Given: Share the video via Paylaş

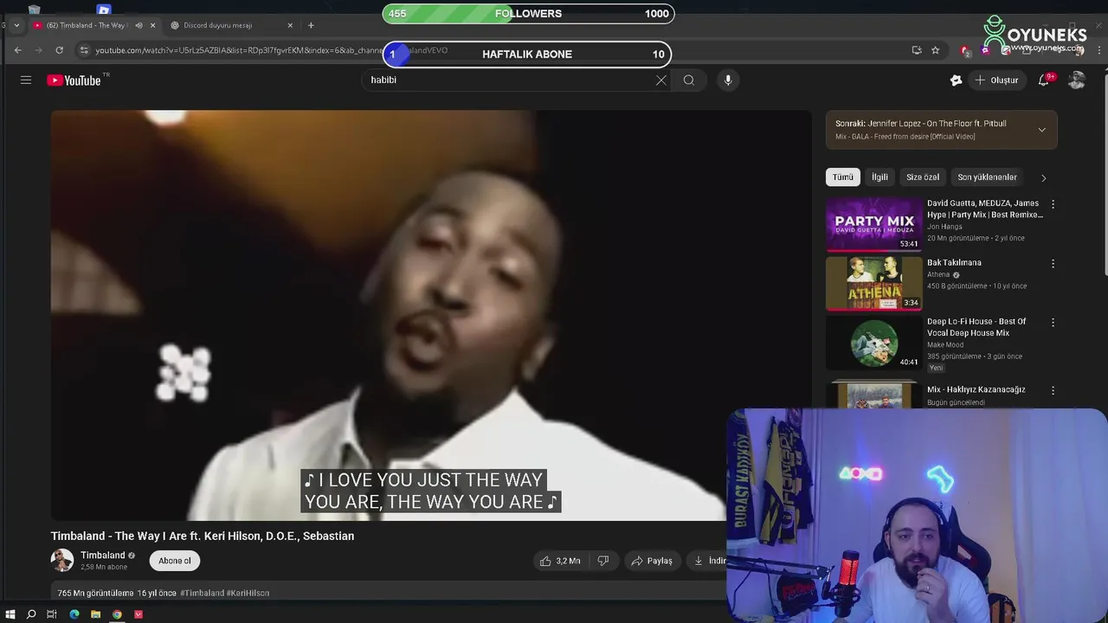Looking at the screenshot, I should point(652,561).
